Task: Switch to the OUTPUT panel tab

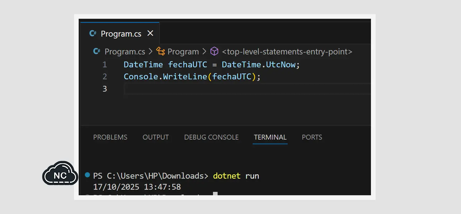Action: tap(156, 137)
